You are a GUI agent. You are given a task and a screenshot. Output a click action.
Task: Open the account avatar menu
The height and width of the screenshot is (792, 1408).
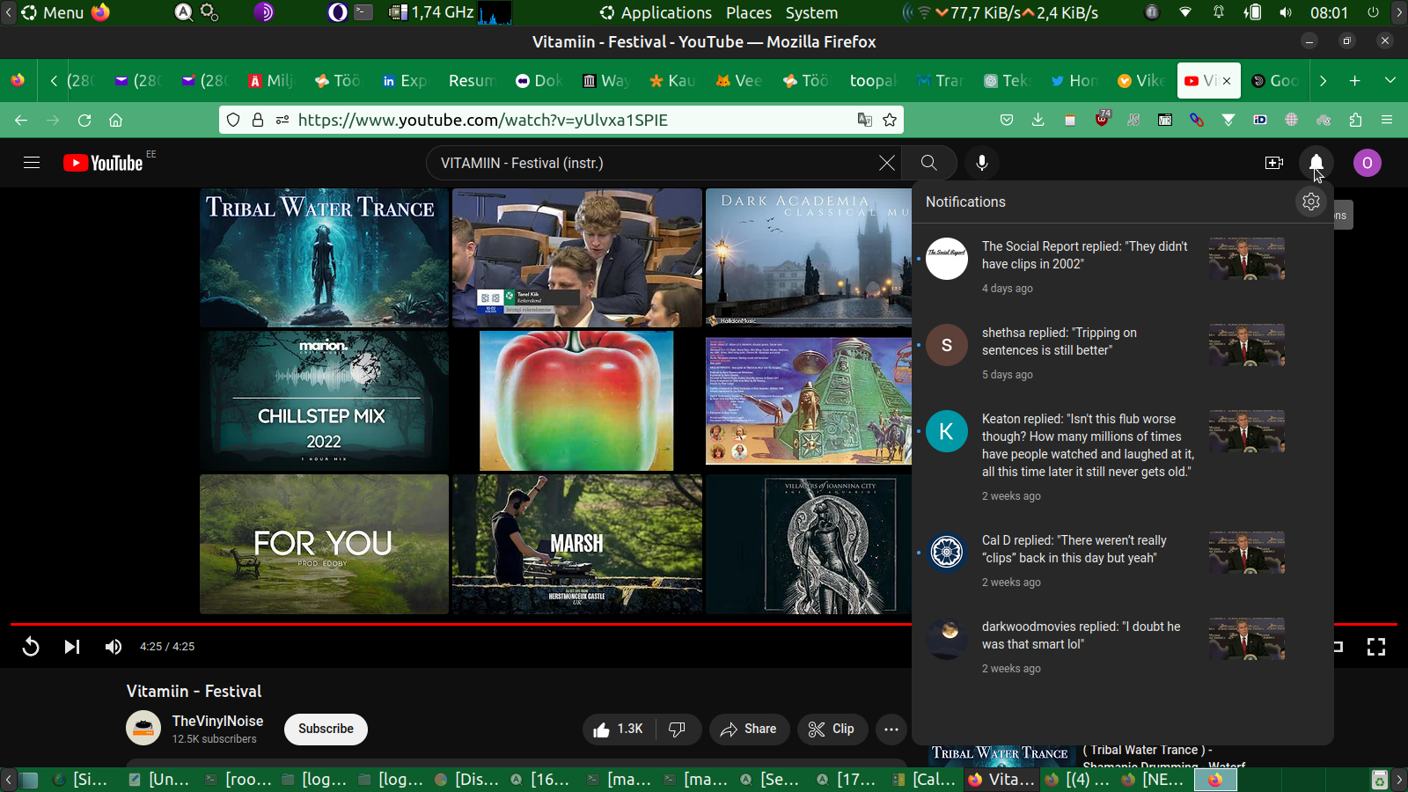(1367, 163)
